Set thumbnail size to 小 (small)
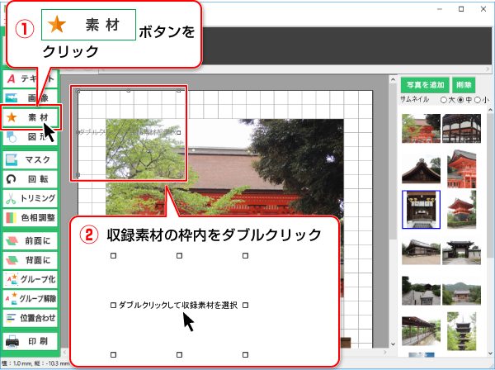This screenshot has width=495, height=370. [x=477, y=99]
